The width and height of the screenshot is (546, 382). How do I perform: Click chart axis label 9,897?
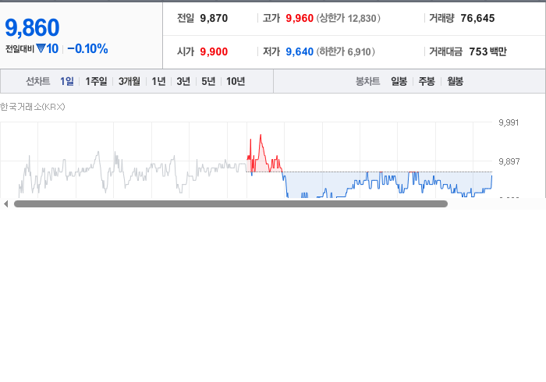[509, 161]
